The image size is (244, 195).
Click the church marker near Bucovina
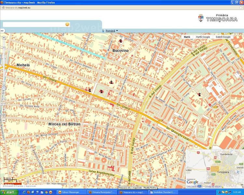[x=121, y=41]
